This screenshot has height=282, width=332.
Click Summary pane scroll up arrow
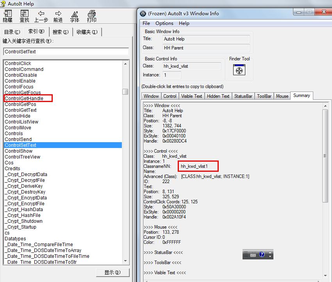325,106
